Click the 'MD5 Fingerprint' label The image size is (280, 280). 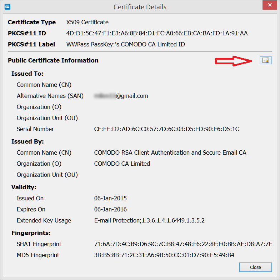tap(38, 255)
